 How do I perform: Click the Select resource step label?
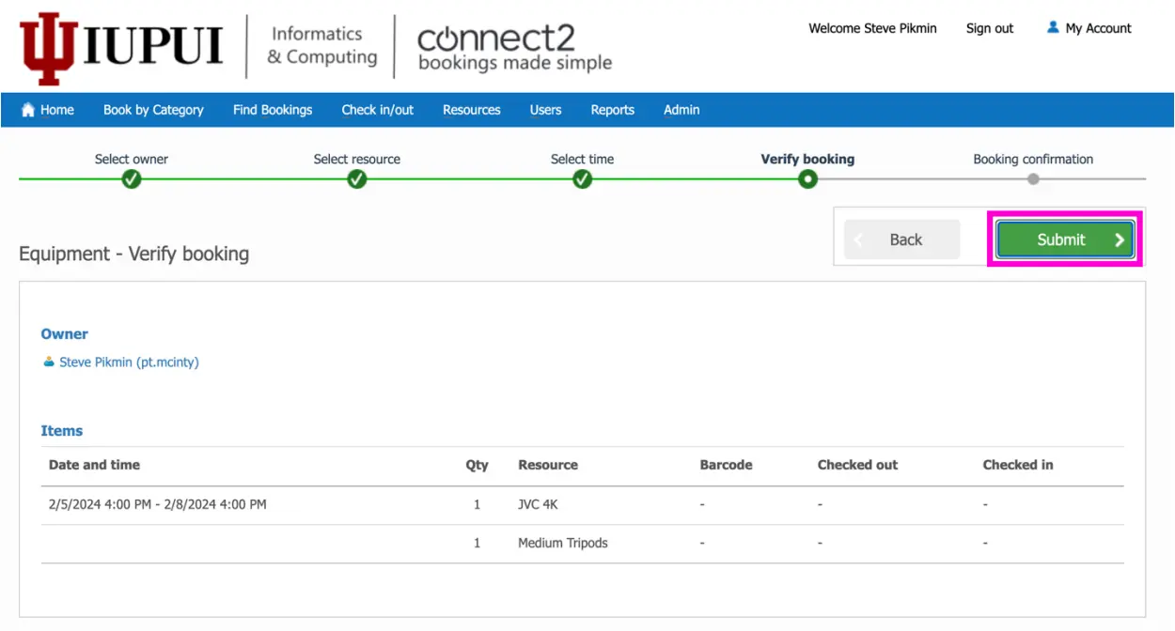click(x=357, y=159)
